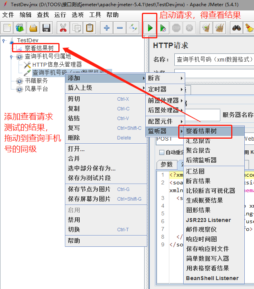254x289 pixels.
Task: Select the 查询手机号归属地 thread group
Action: pos(48,56)
